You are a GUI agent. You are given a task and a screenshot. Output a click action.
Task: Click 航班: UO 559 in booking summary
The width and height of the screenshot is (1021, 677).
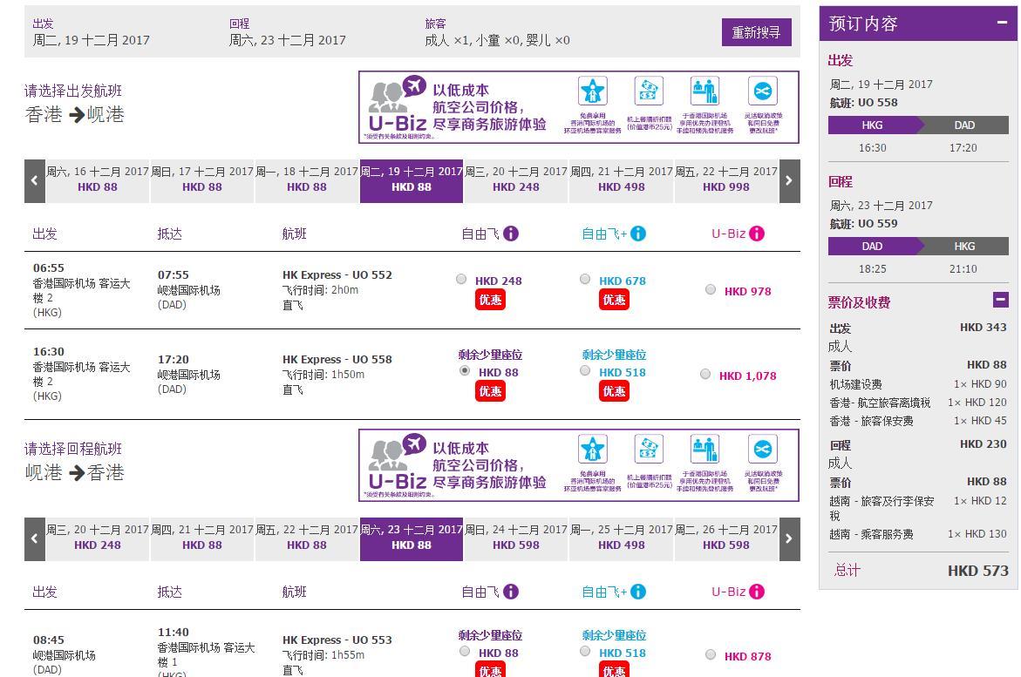863,223
